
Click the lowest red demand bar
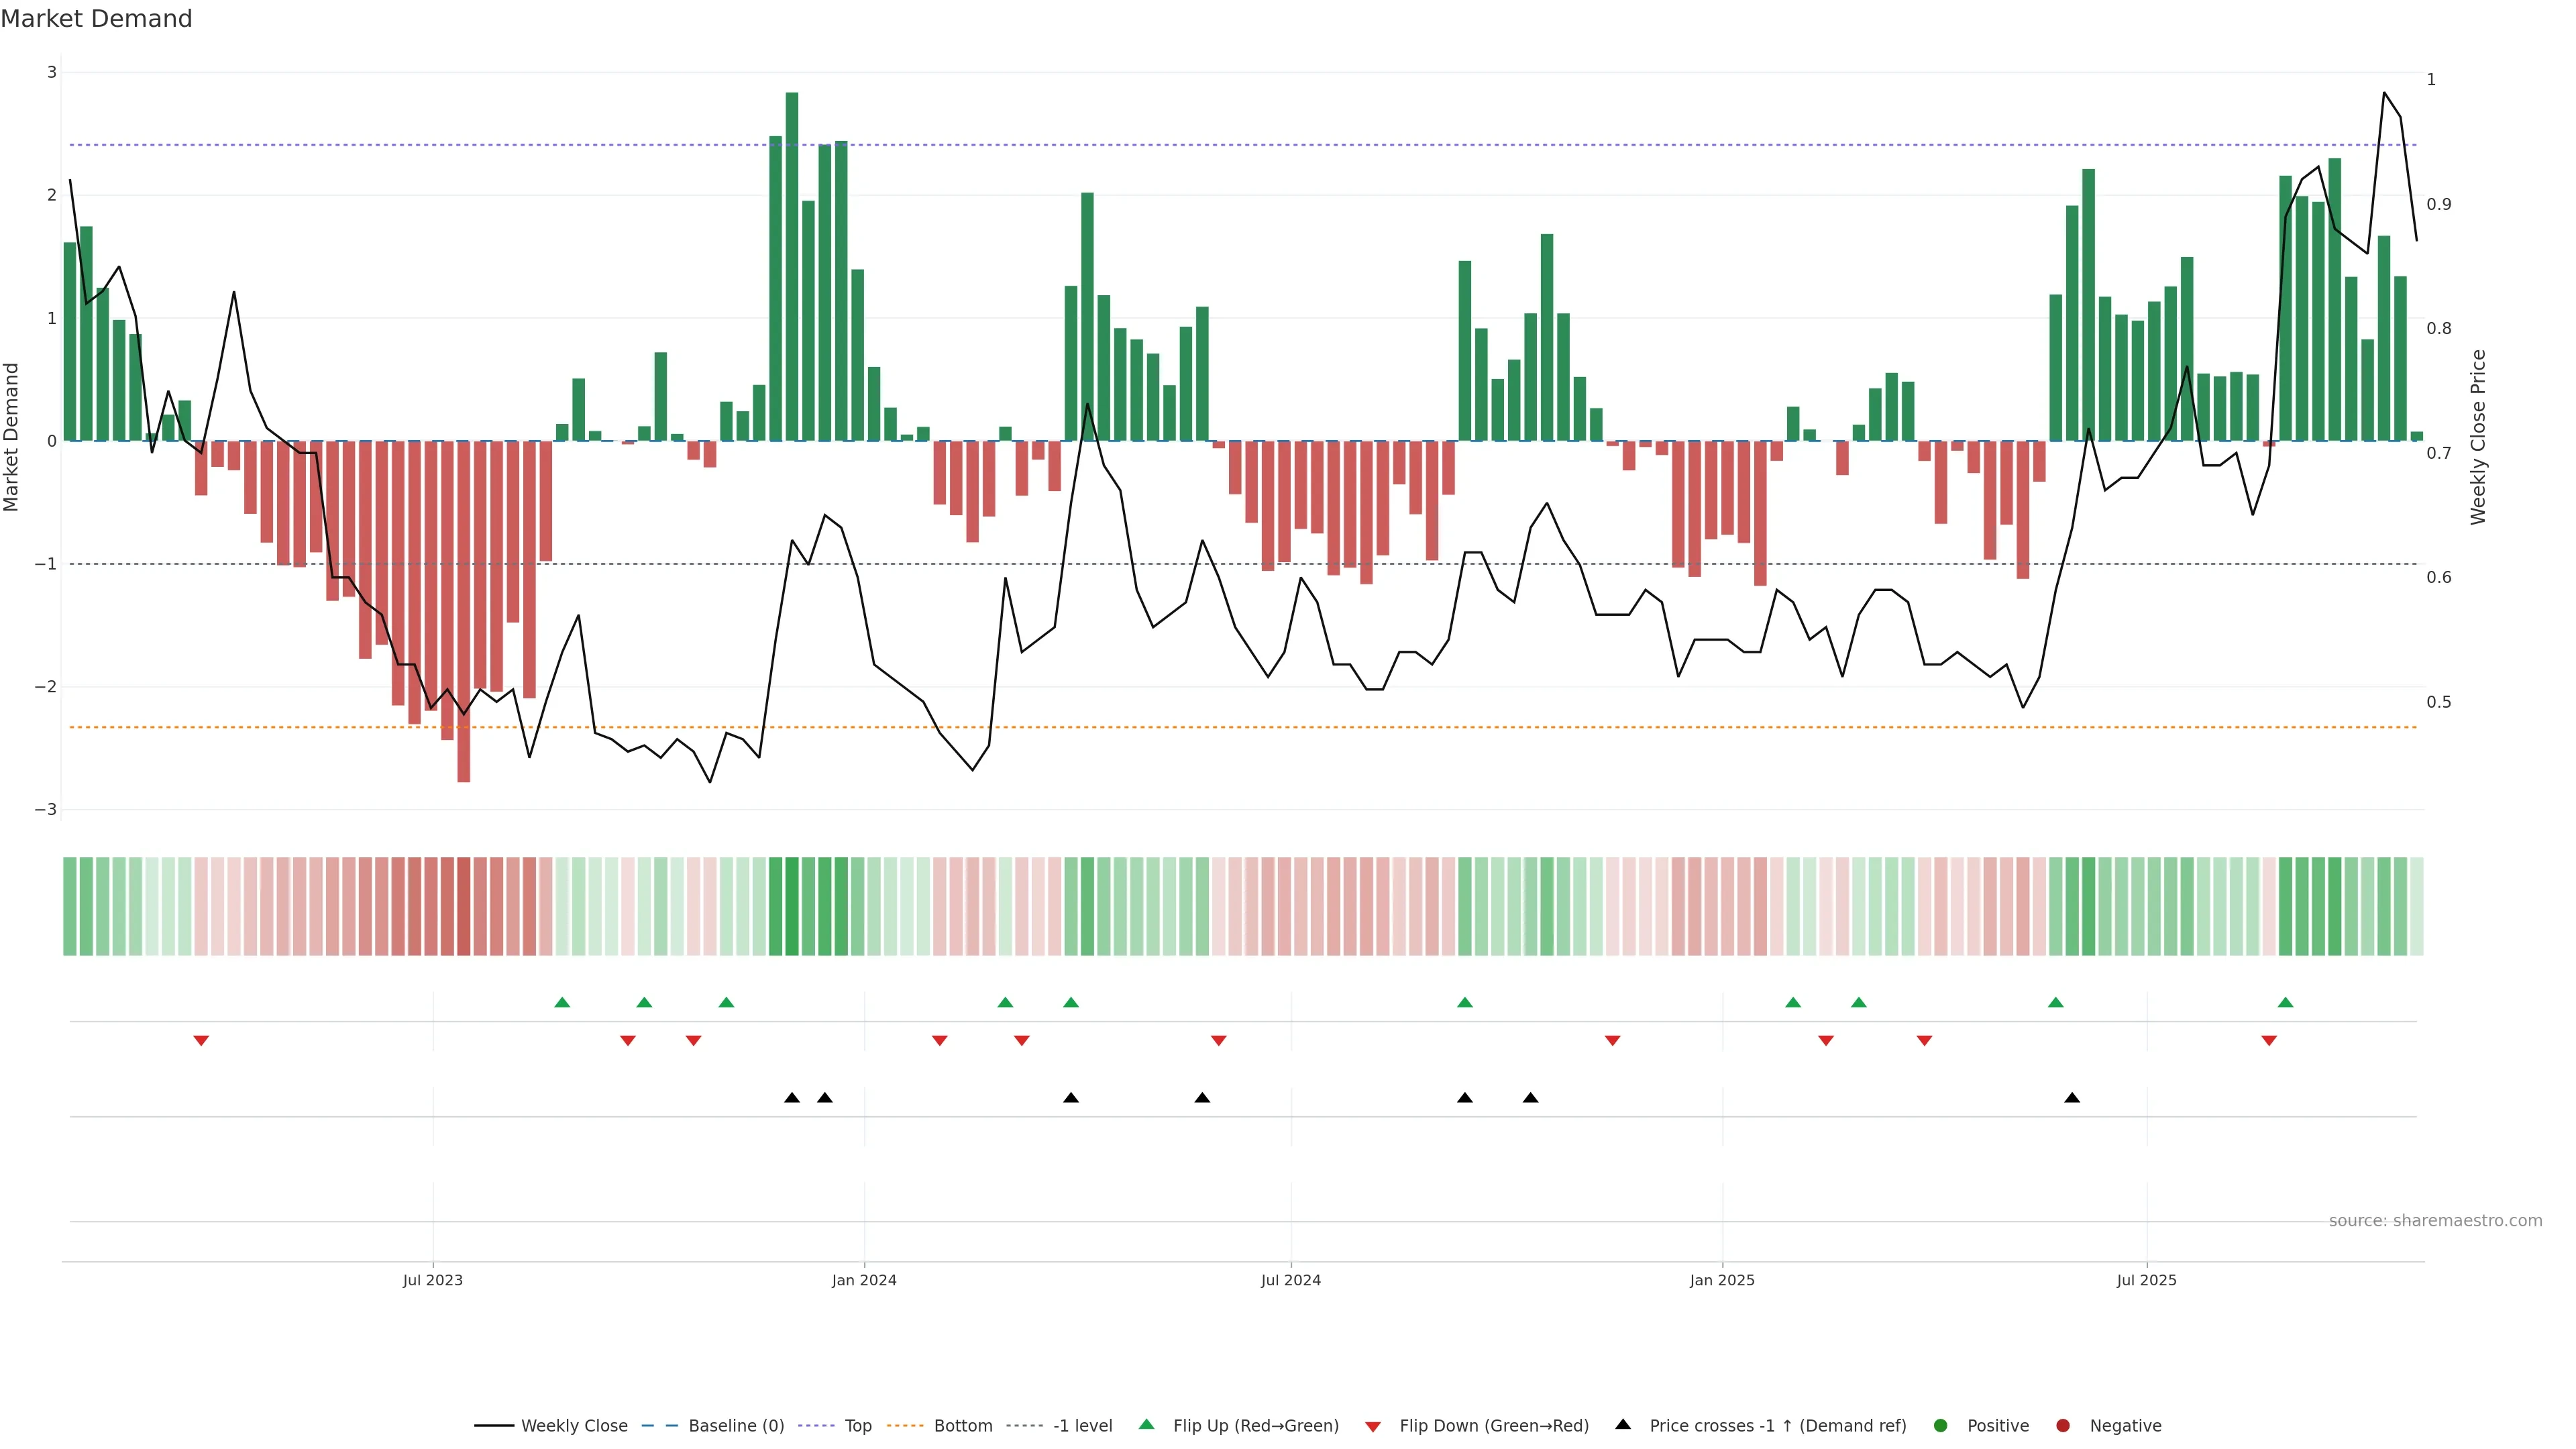[463, 610]
